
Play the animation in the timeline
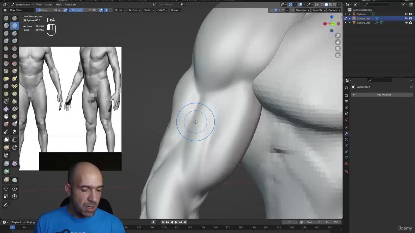click(x=176, y=222)
